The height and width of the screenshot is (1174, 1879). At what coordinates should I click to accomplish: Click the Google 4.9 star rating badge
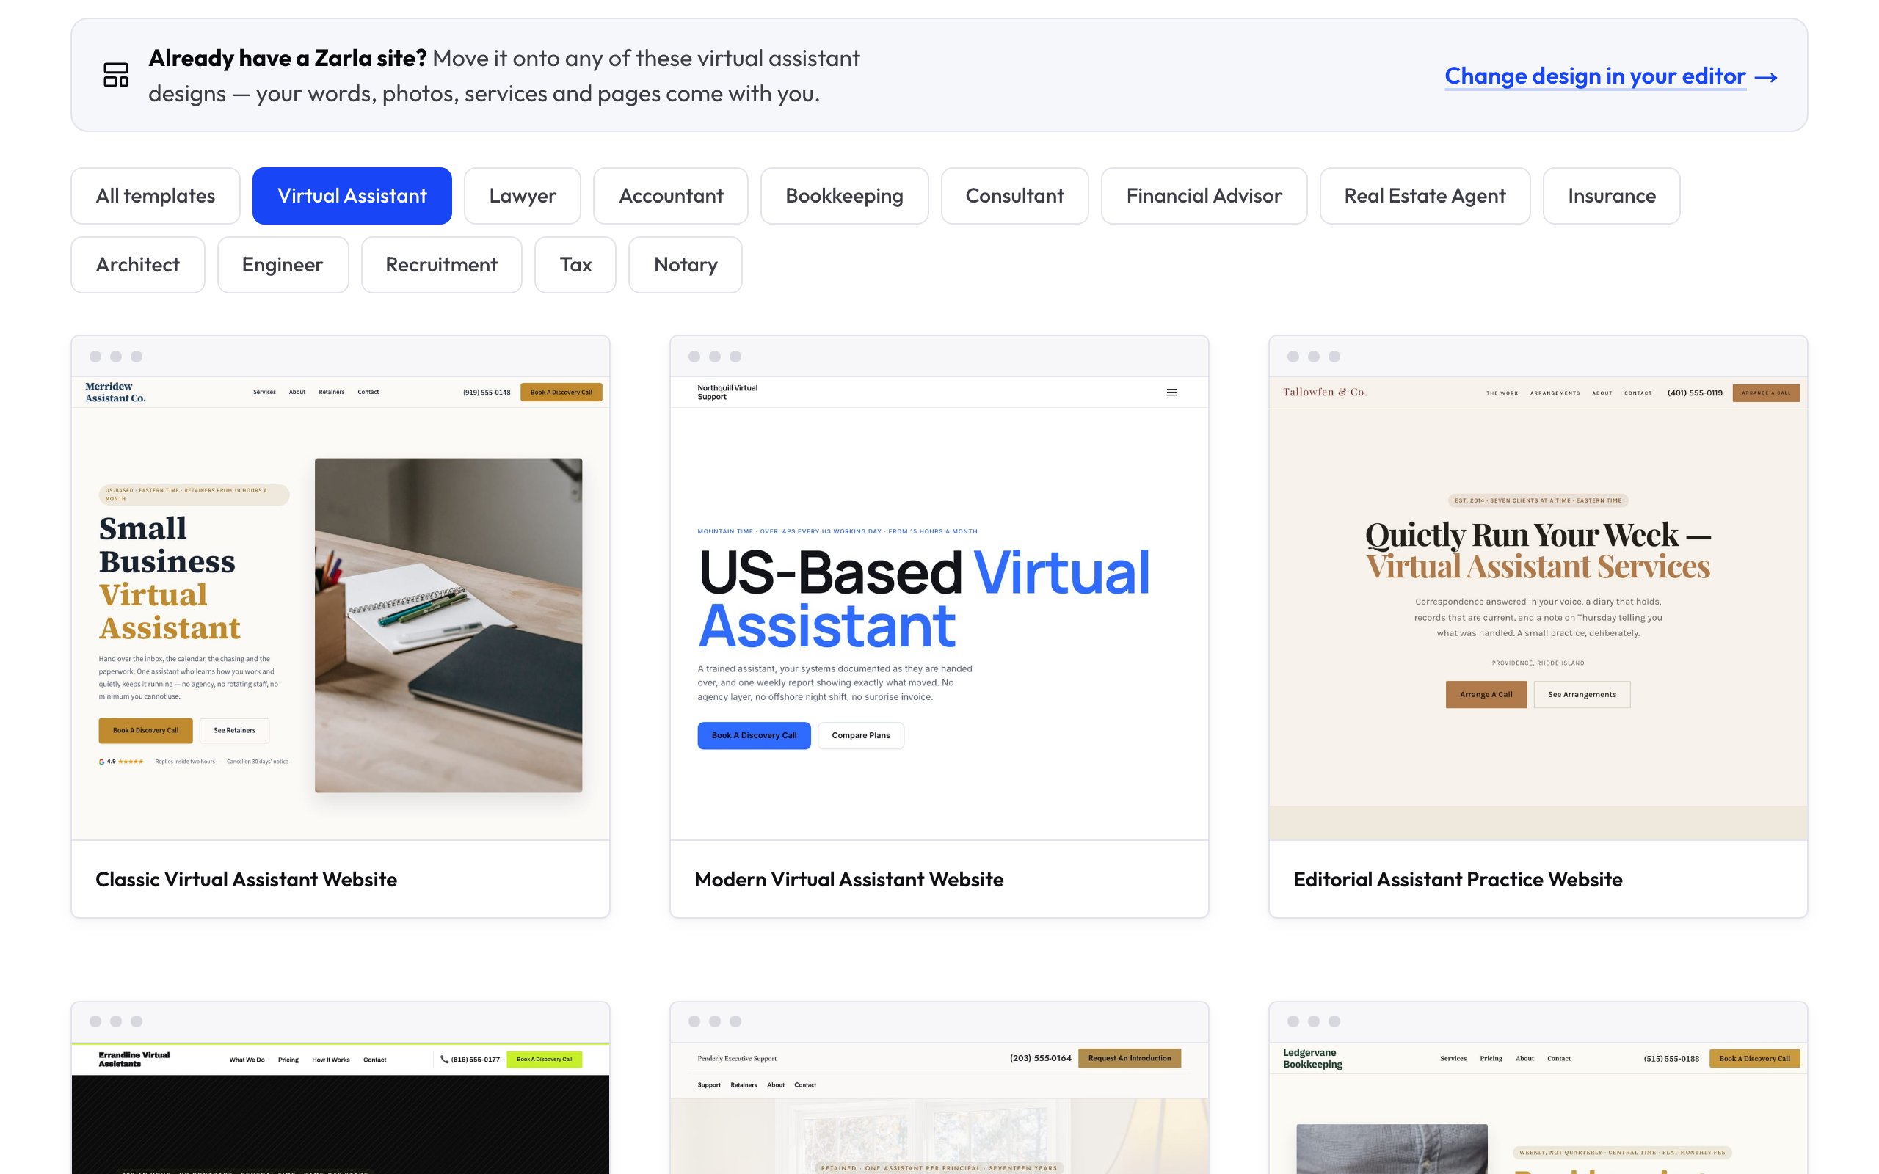[x=121, y=762]
